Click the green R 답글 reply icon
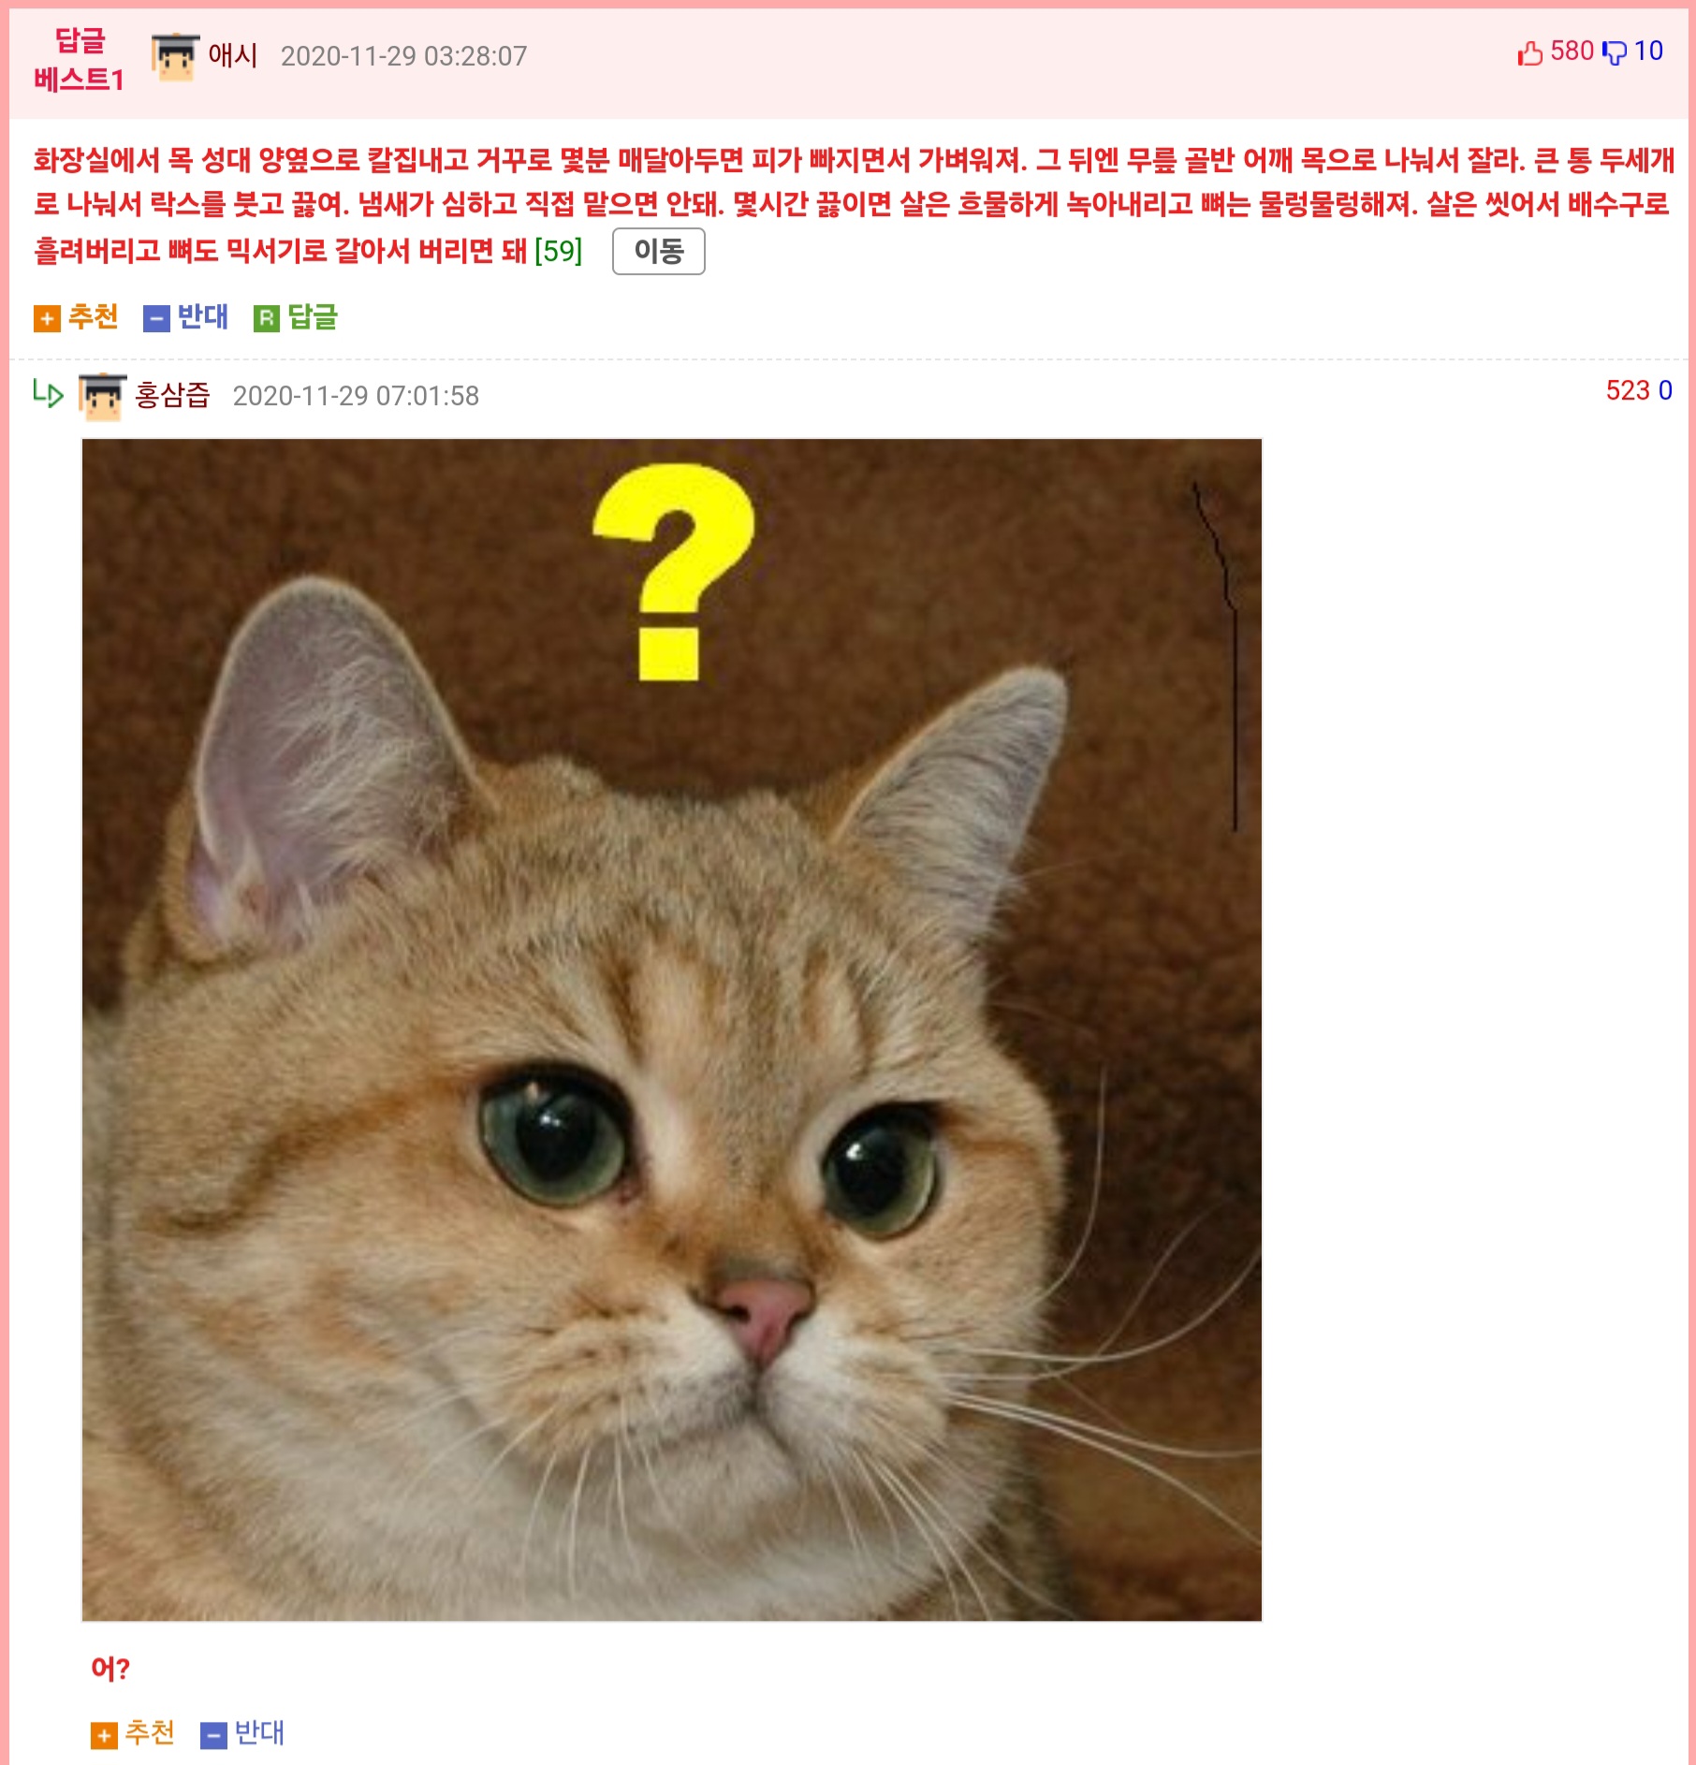Screen dimensions: 1696x1765 pos(267,319)
